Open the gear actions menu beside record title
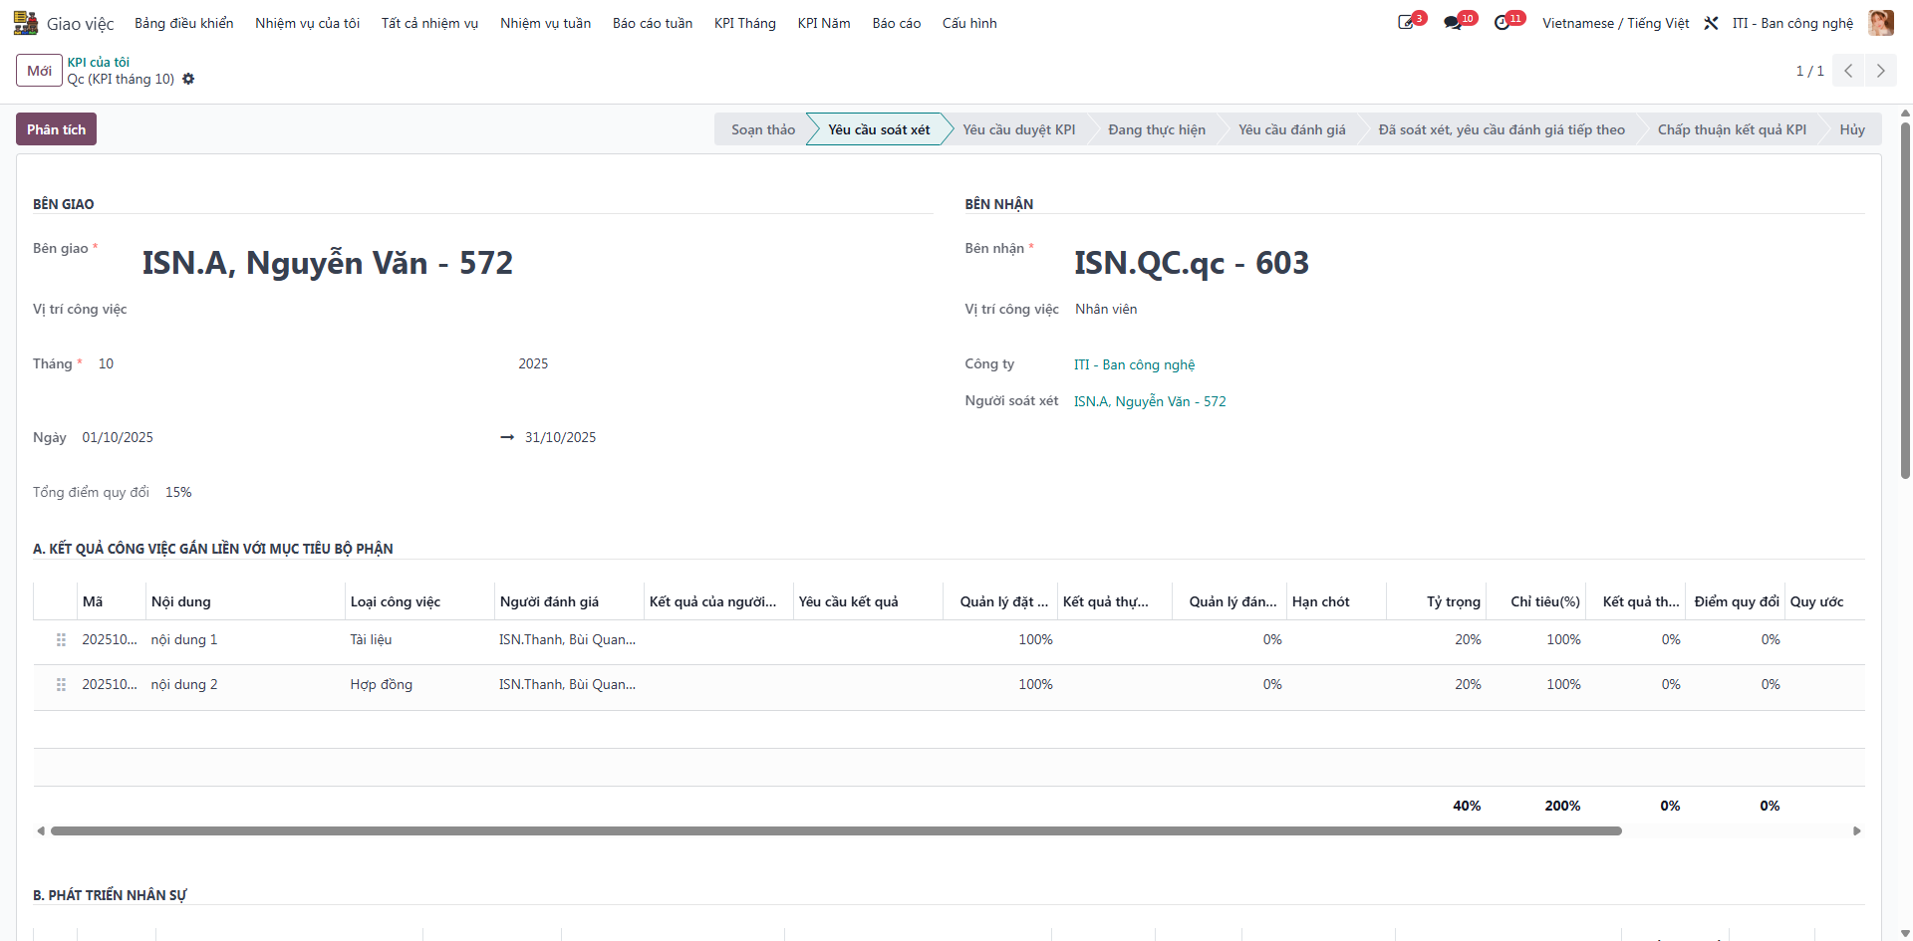Viewport: 1913px width, 941px height. pos(188,79)
